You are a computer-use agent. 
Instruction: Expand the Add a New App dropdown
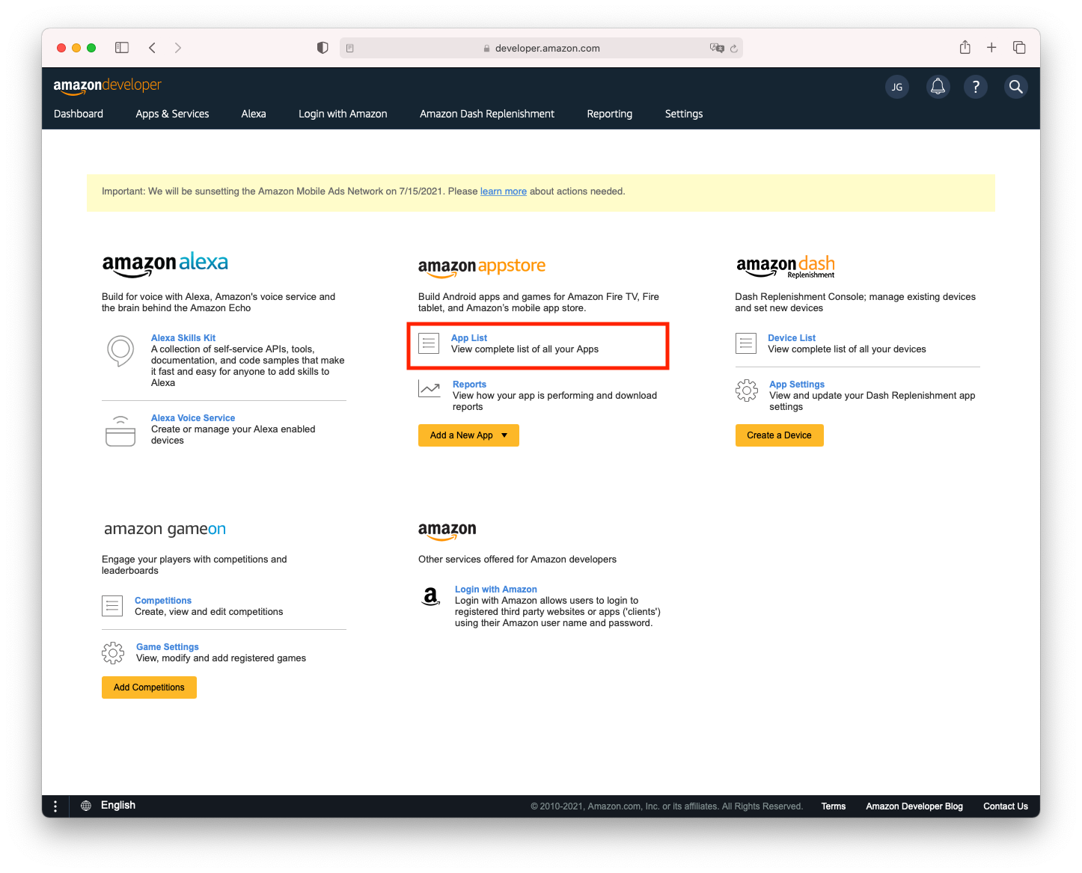click(x=468, y=435)
